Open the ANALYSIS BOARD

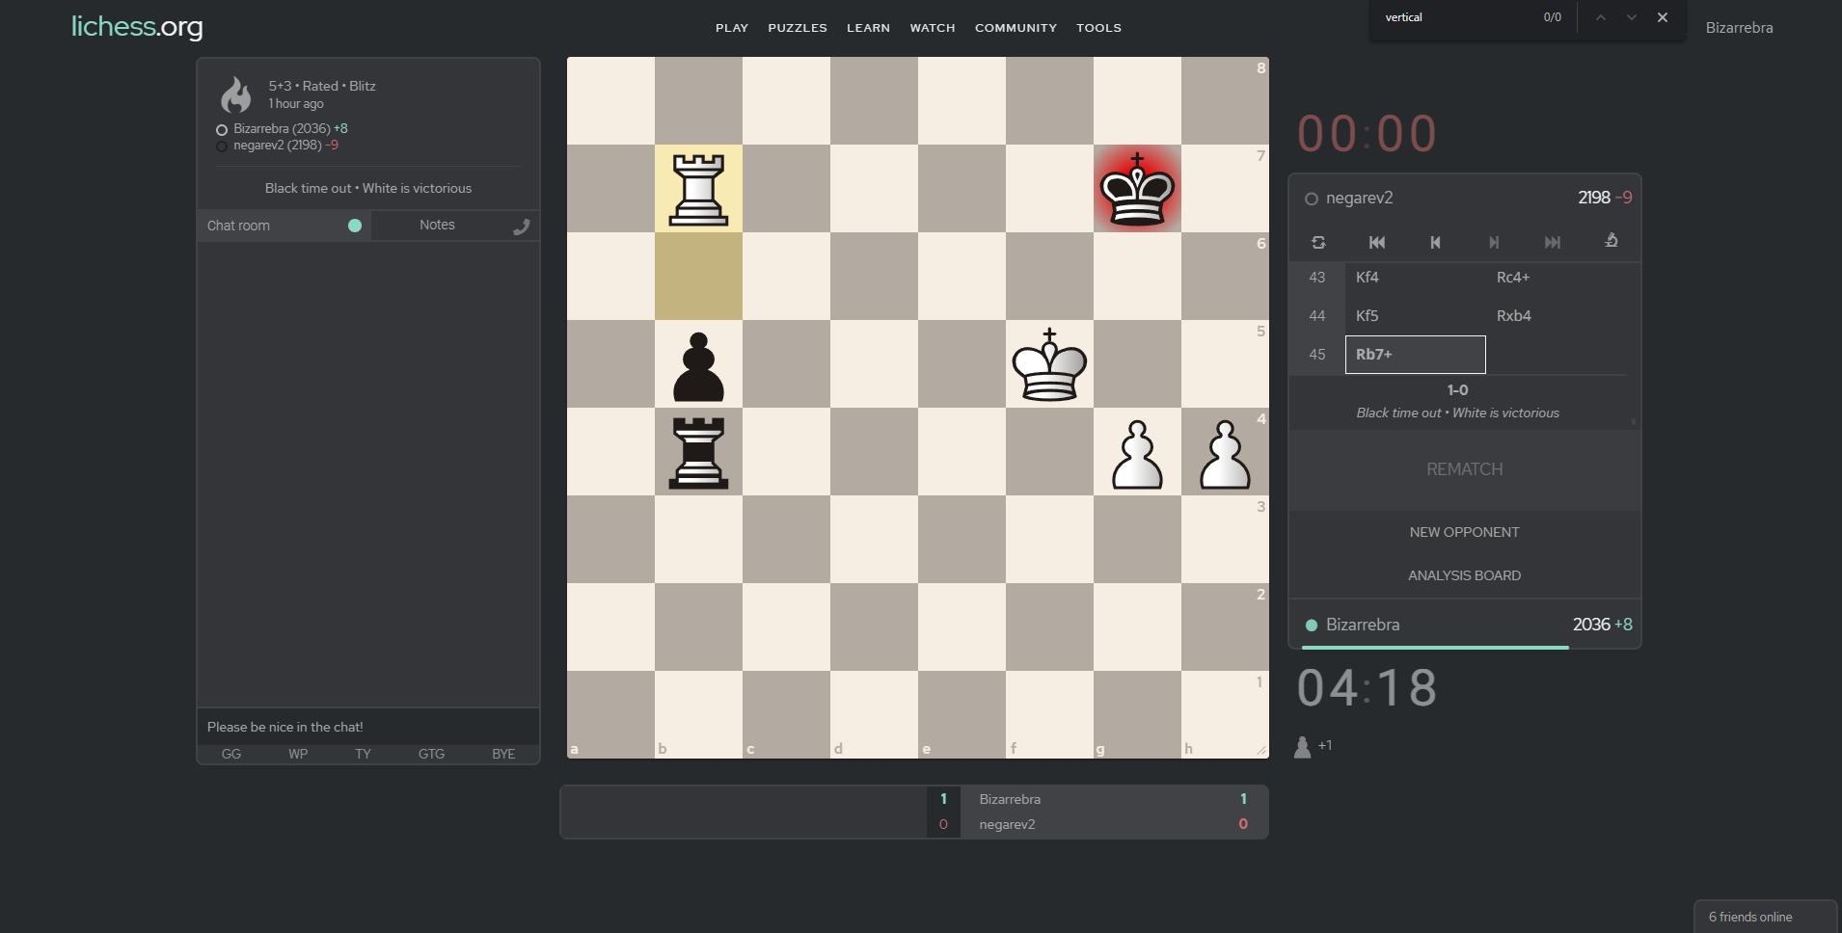1463,575
